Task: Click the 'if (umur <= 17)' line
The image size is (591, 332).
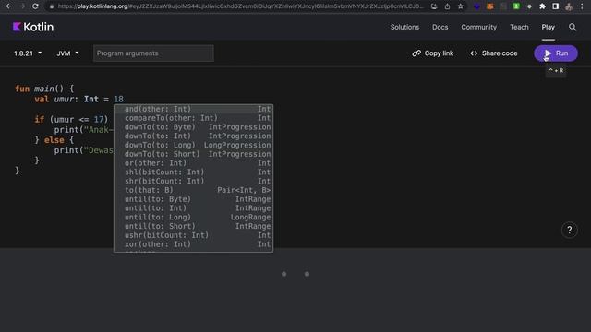Action: [x=71, y=120]
